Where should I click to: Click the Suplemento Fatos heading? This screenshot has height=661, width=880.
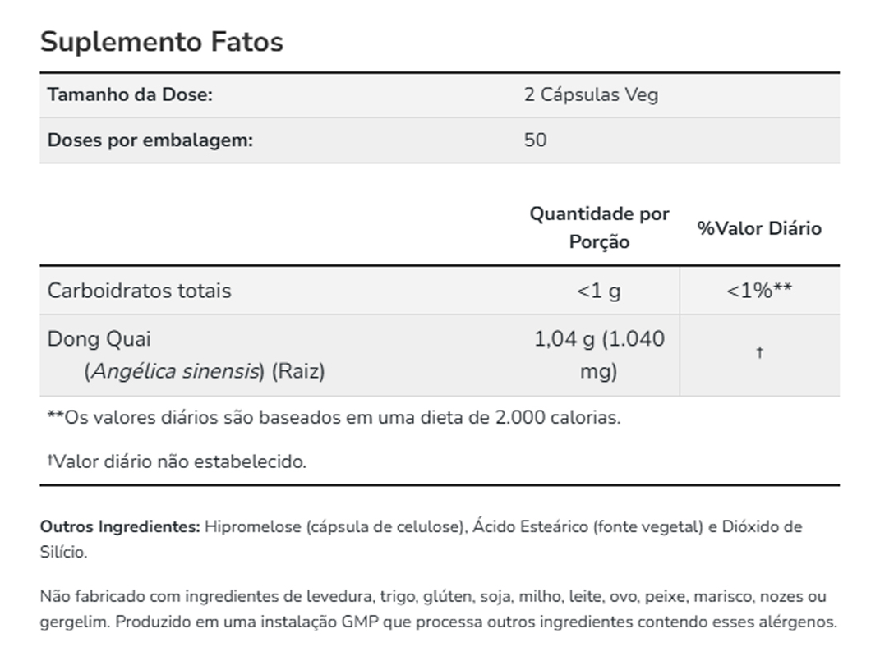(x=162, y=42)
